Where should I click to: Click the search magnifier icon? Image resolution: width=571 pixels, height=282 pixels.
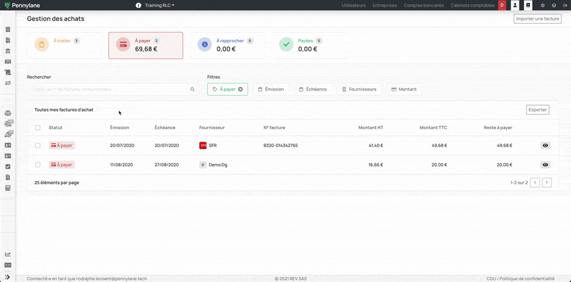click(192, 89)
